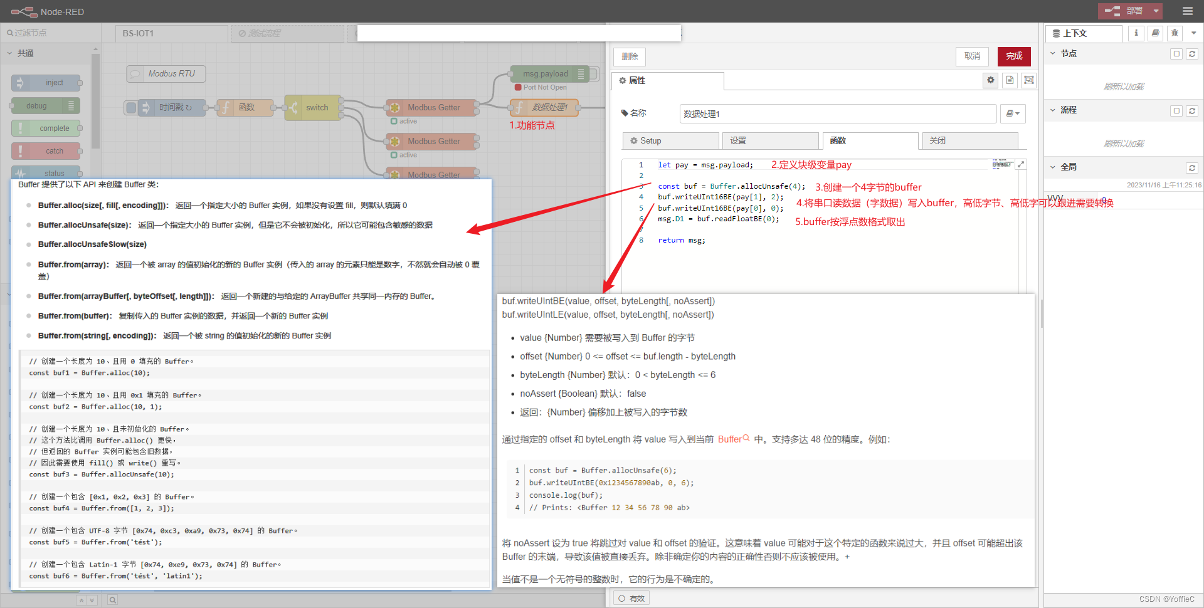Open the 关闭 tab of function editor

point(969,140)
